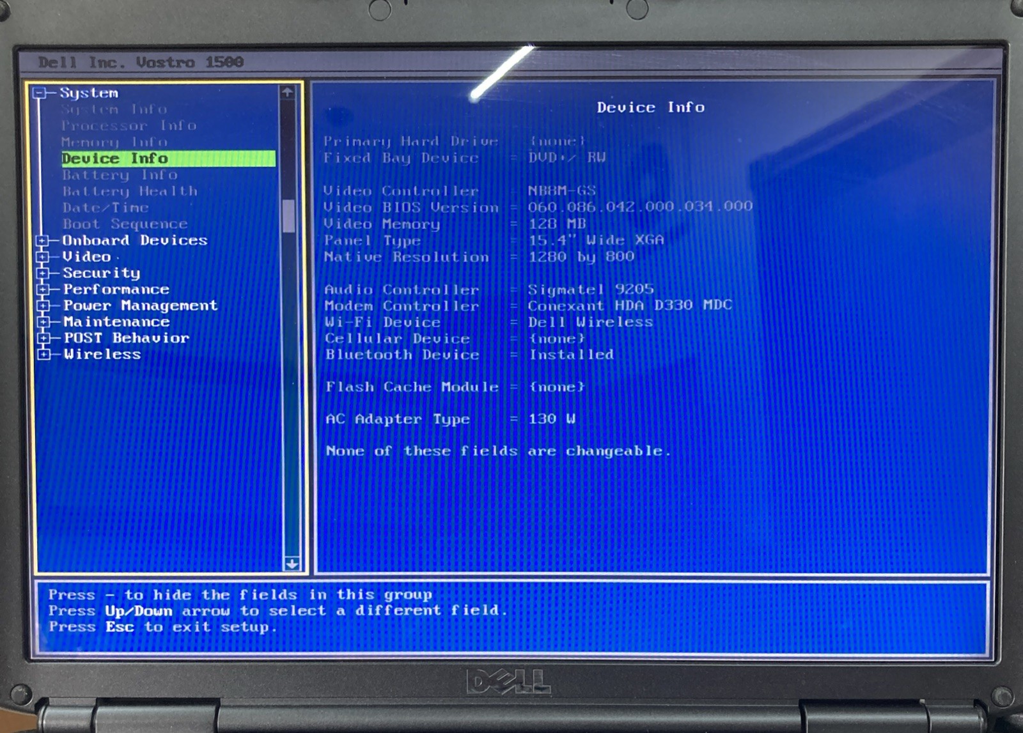The width and height of the screenshot is (1023, 733).
Task: Click the Performance label
Action: pyautogui.click(x=116, y=289)
